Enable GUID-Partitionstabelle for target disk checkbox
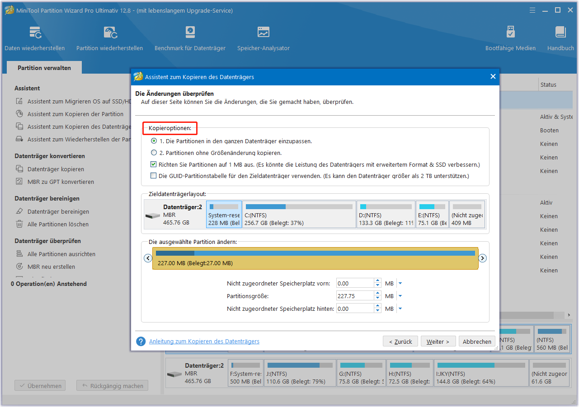The width and height of the screenshot is (579, 407). point(154,176)
